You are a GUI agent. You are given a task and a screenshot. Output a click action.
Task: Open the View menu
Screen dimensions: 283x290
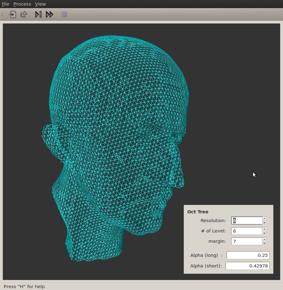pyautogui.click(x=40, y=4)
